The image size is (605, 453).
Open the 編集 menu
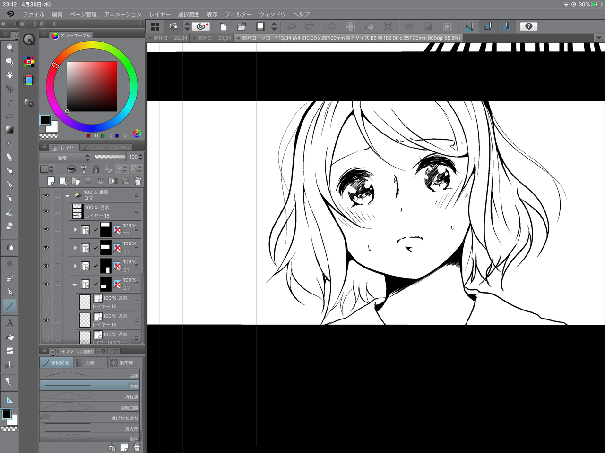[57, 14]
